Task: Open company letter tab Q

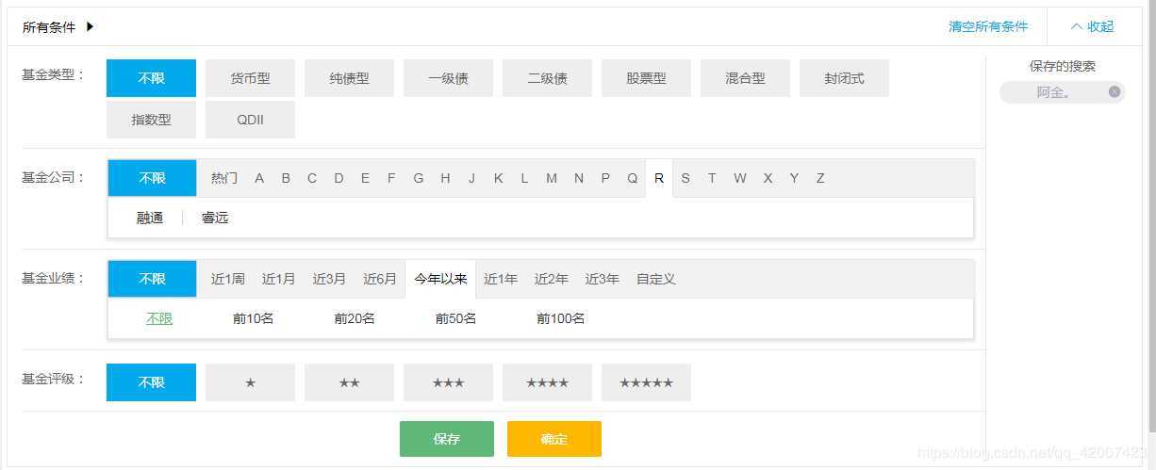Action: pos(633,178)
